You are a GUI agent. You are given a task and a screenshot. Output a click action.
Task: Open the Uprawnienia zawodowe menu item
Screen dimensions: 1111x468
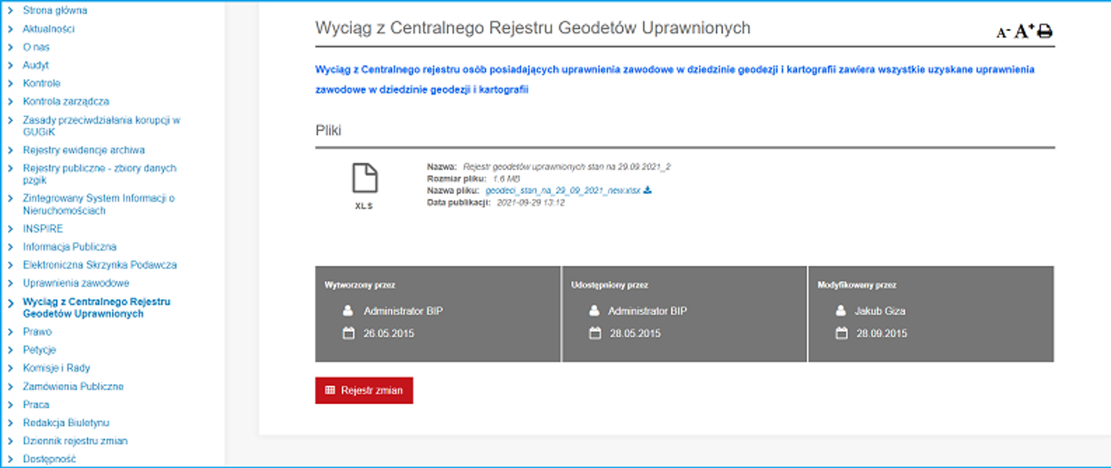click(76, 283)
